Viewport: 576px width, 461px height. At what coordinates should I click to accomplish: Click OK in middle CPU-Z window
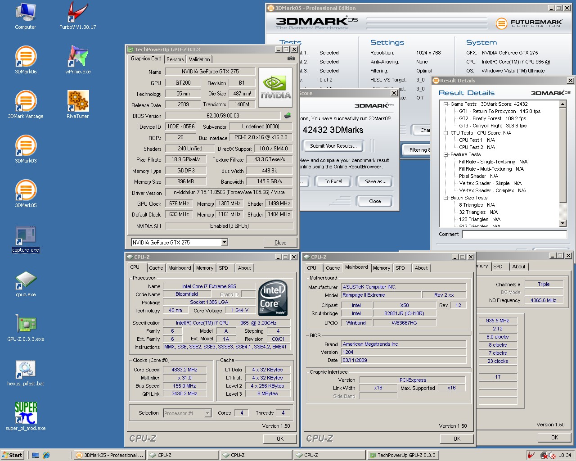[457, 438]
